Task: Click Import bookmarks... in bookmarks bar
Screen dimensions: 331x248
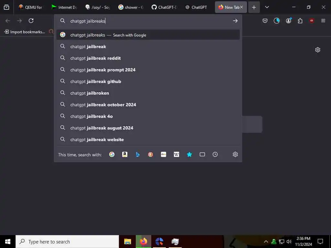Action: (25, 32)
